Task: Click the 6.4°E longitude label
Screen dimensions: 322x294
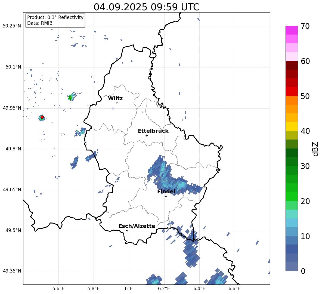Action: (x=199, y=289)
